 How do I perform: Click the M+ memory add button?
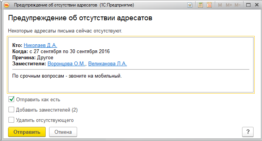point(229,5)
